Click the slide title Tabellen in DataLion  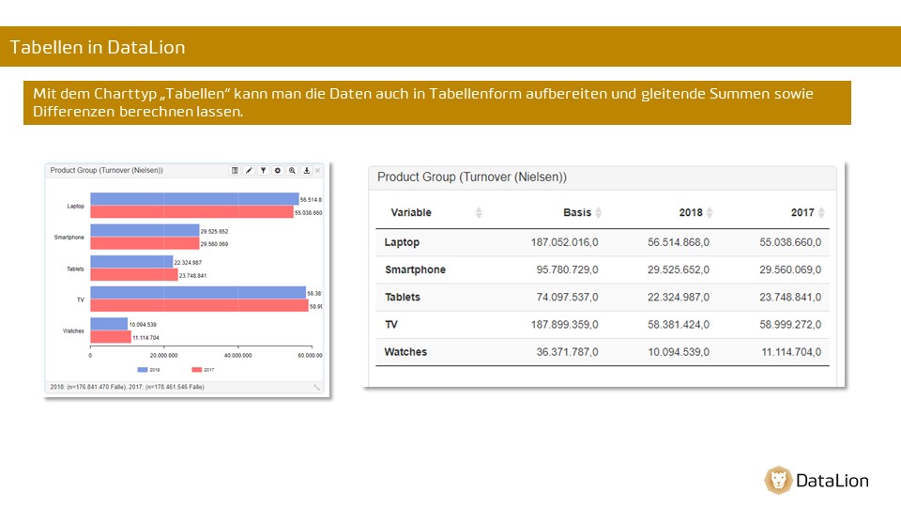click(98, 47)
